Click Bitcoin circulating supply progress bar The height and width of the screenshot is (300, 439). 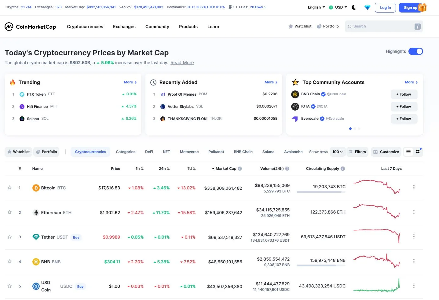point(321,192)
